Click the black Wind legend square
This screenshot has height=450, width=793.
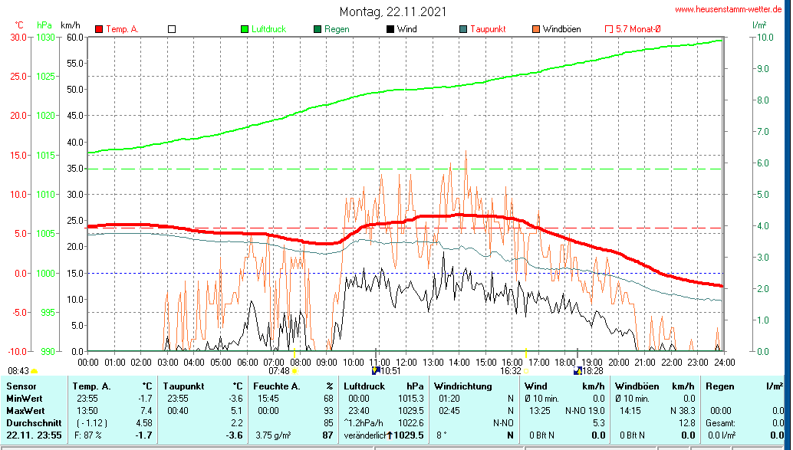(390, 29)
